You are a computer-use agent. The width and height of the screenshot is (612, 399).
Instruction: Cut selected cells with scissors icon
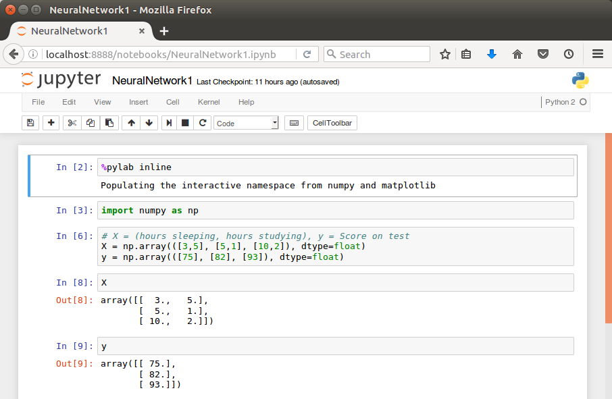click(72, 123)
